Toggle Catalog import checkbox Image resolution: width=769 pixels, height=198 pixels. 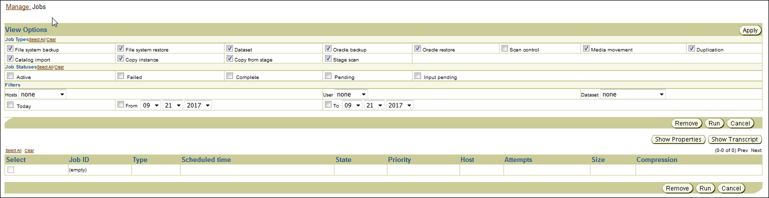click(x=10, y=58)
